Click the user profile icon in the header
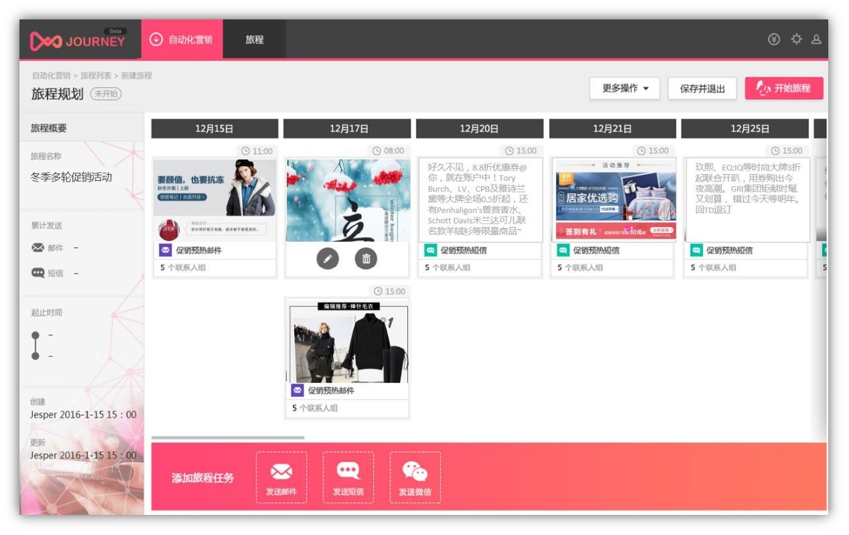This screenshot has width=849, height=535. pos(816,39)
